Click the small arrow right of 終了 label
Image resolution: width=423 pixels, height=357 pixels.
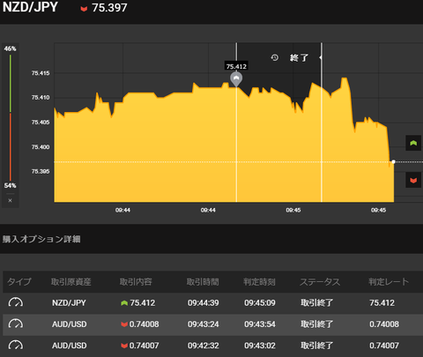coord(320,57)
